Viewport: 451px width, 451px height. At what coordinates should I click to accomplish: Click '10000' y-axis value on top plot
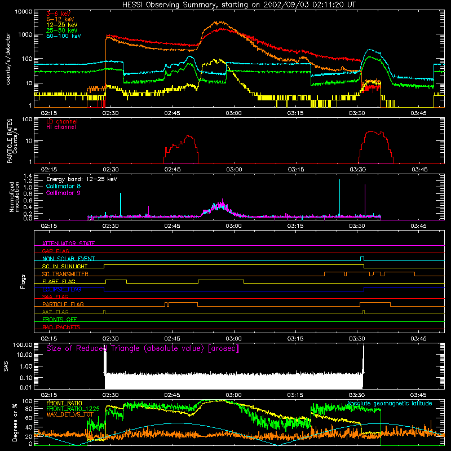pos(24,12)
